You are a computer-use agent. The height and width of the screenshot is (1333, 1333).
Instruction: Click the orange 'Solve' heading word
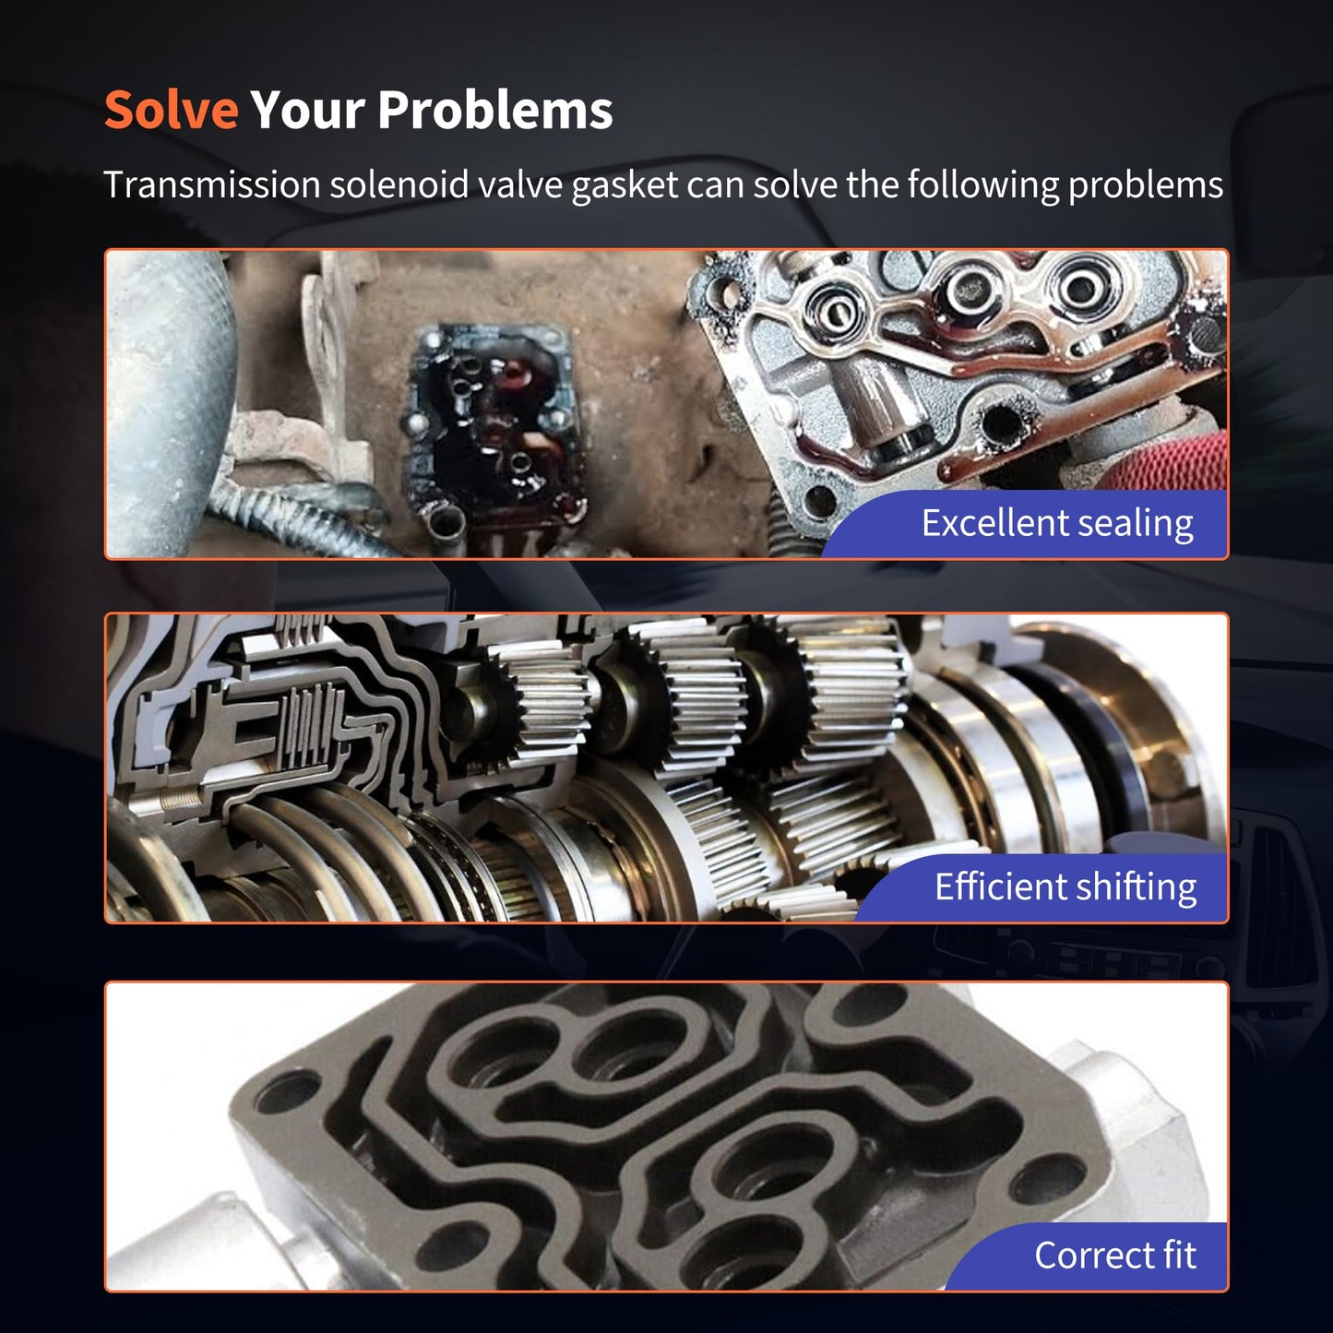pyautogui.click(x=171, y=110)
